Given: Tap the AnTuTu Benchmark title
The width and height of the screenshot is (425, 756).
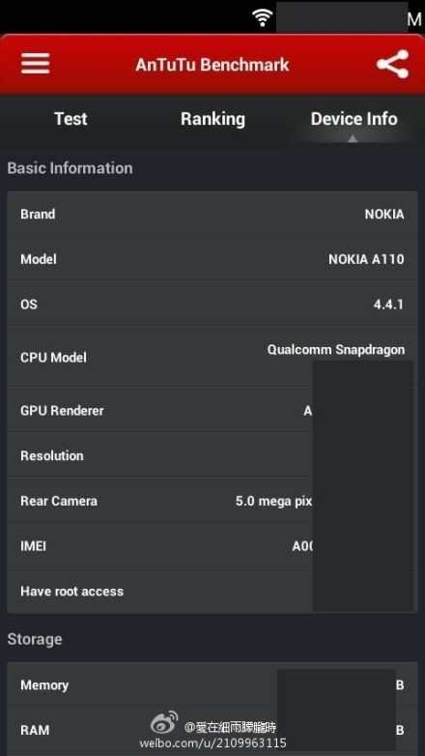Looking at the screenshot, I should point(212,65).
